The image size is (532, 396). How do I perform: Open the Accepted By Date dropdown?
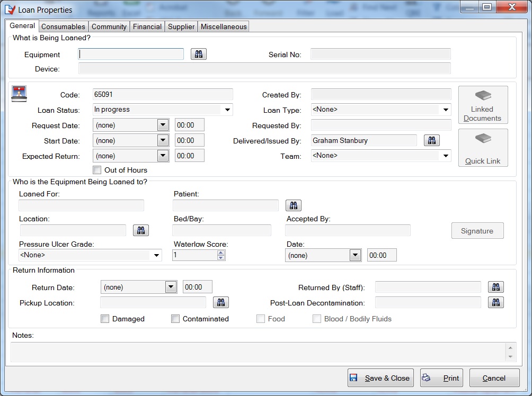(x=355, y=255)
